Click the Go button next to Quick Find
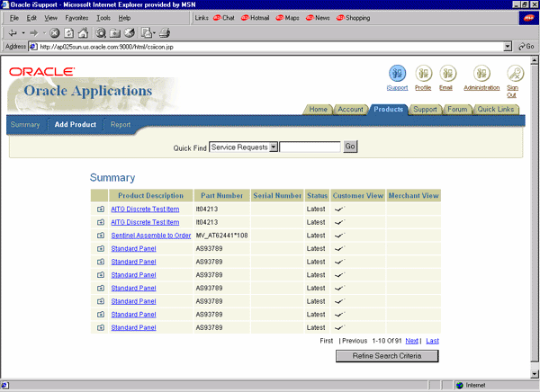This screenshot has width=540, height=392. (x=350, y=147)
